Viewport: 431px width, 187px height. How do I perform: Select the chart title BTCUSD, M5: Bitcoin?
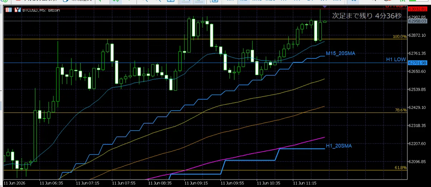click(41, 10)
